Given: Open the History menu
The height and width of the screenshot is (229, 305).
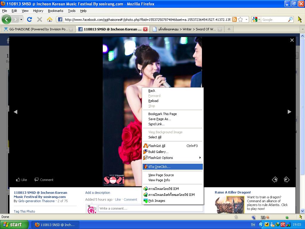Looking at the screenshot, I should pos(38,11).
